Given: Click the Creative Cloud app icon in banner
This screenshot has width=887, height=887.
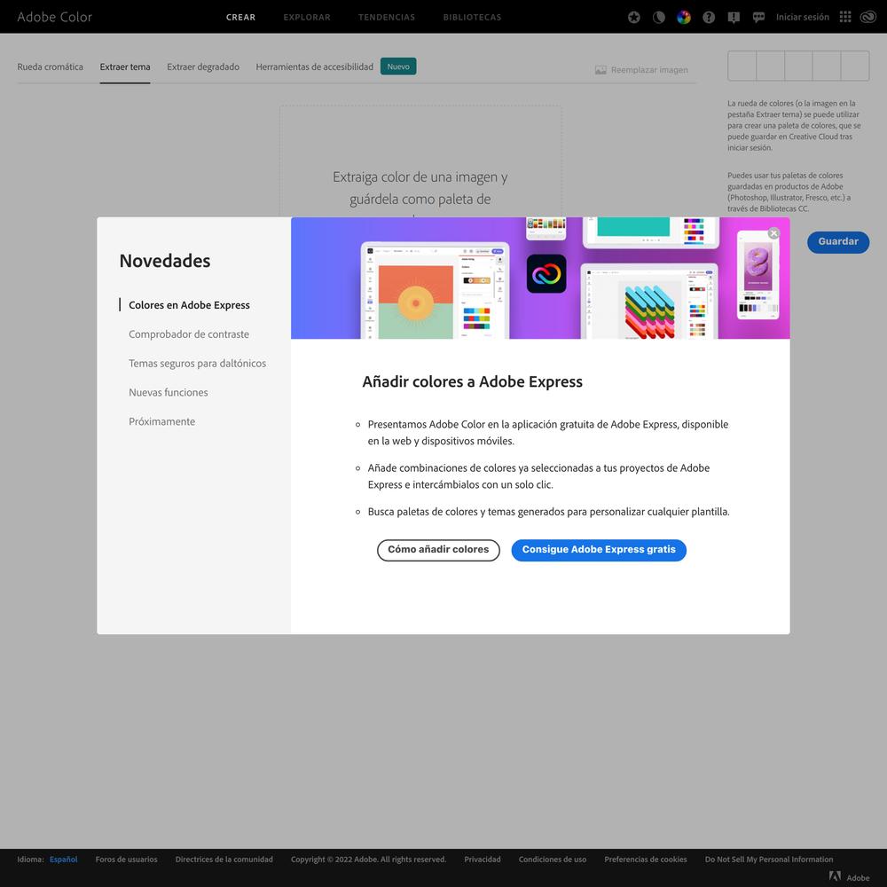Looking at the screenshot, I should [x=546, y=273].
